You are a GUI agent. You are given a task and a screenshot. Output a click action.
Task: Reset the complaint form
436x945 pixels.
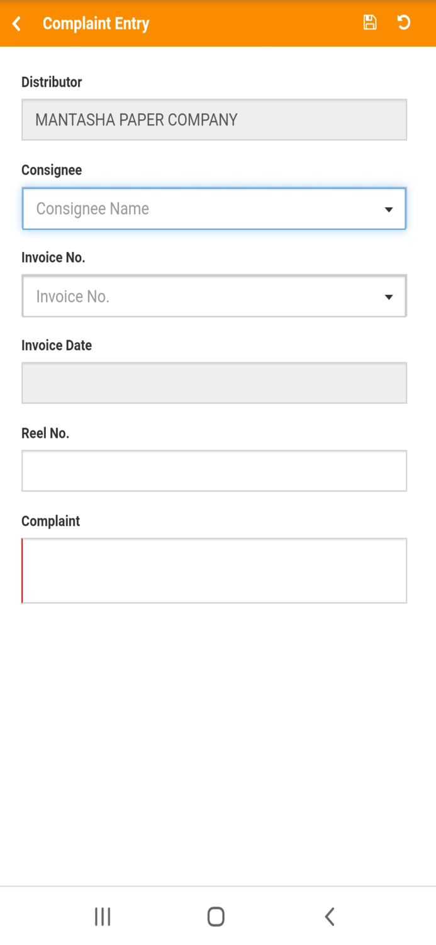(x=404, y=23)
